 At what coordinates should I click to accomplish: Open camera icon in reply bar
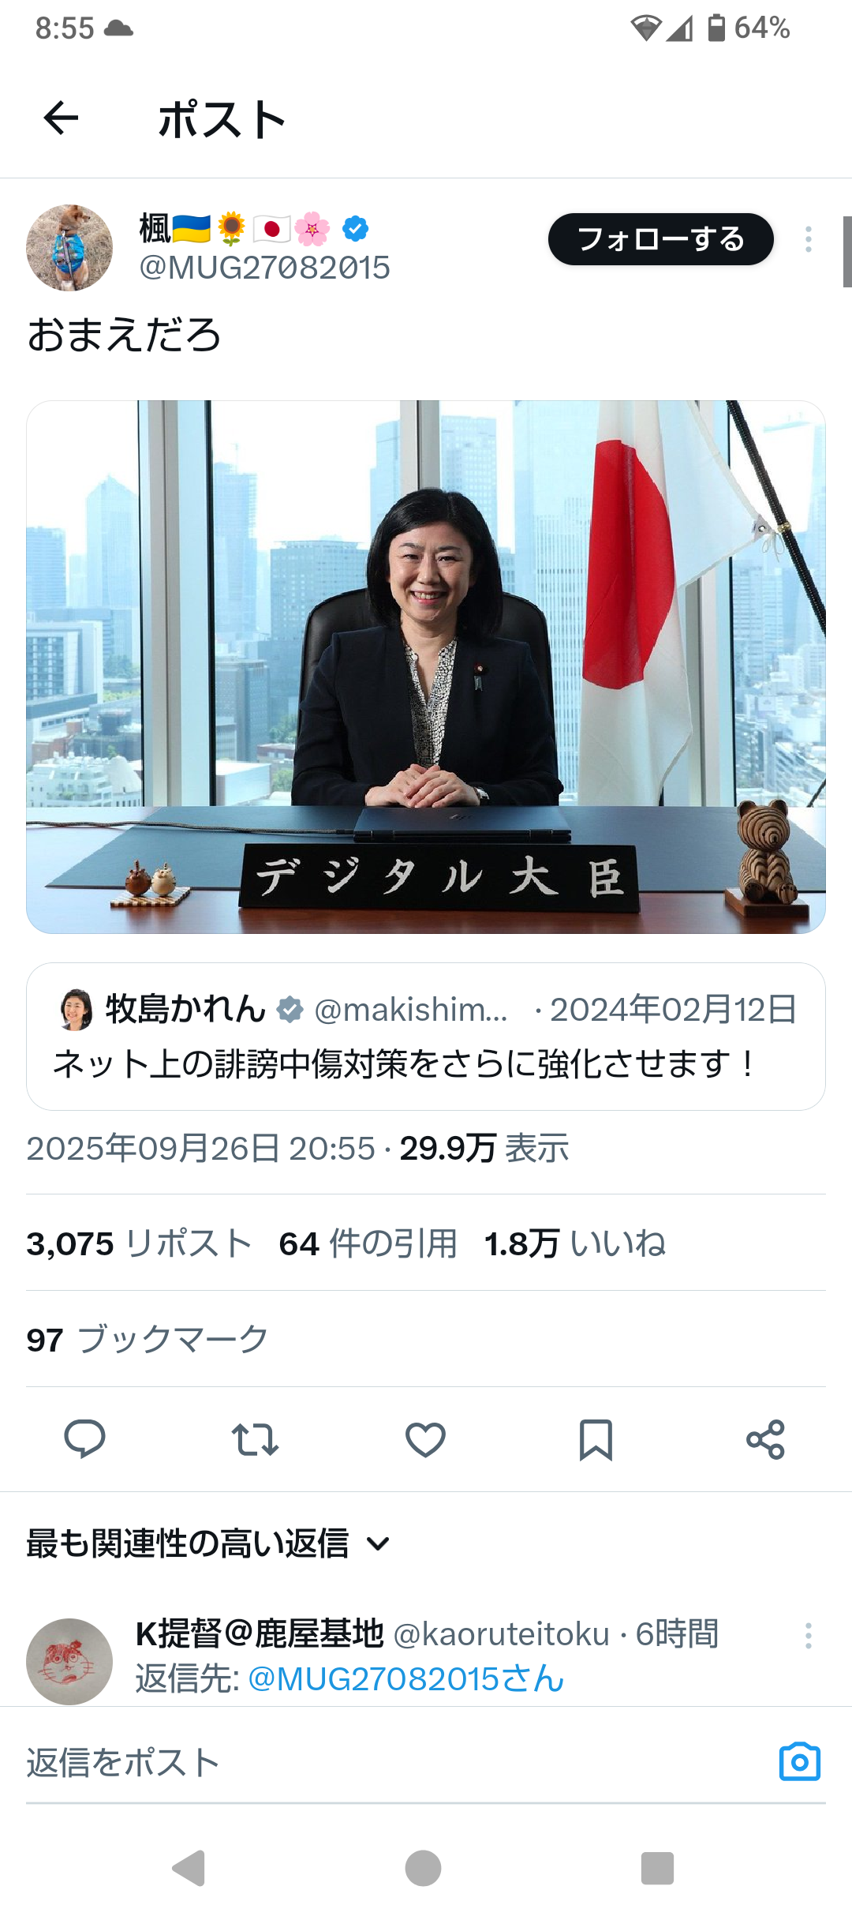[x=800, y=1761]
